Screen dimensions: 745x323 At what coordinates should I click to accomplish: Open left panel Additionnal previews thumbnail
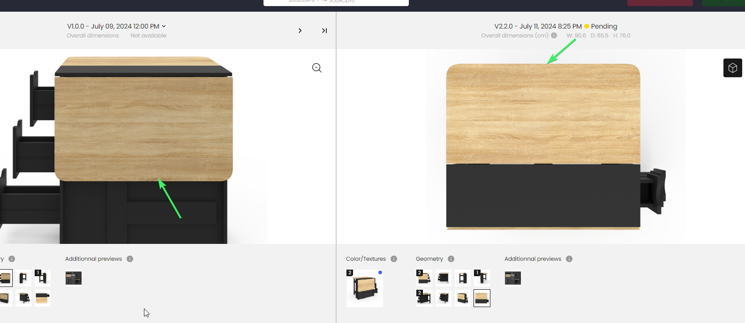74,278
